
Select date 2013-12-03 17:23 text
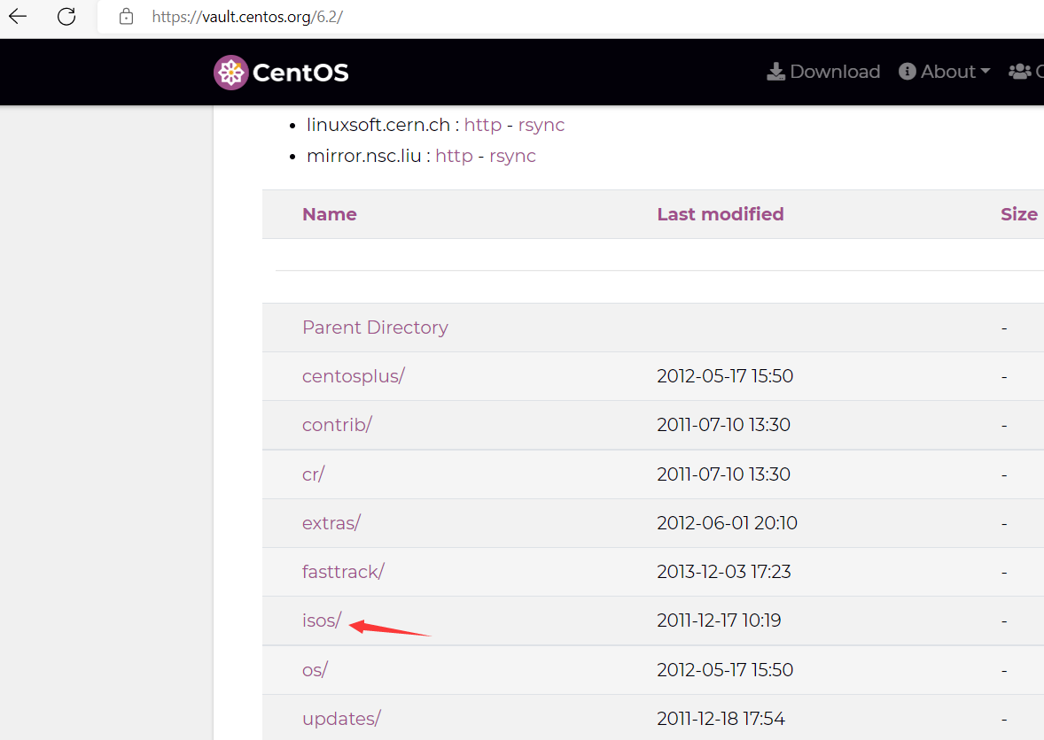724,572
